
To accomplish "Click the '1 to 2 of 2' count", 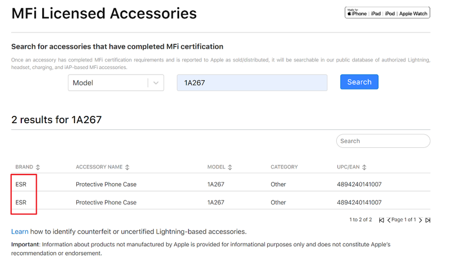I will [x=360, y=219].
